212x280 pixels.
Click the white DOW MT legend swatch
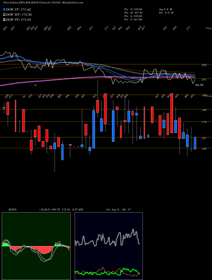coord(4,14)
